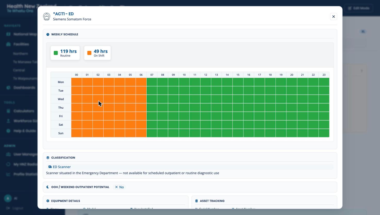Click the moon icon beside OOH / Weekend Outpatient Potential
This screenshot has height=215, width=380.
48,187
